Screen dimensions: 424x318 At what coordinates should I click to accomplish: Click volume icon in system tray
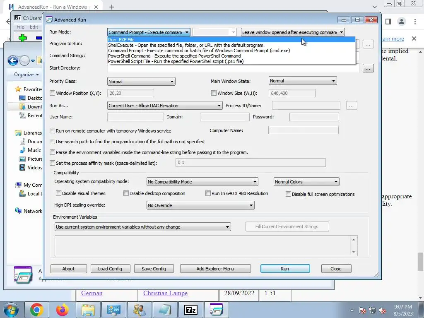point(382,311)
